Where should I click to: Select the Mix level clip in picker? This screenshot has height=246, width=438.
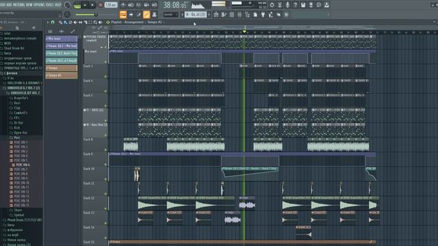[x=62, y=39]
